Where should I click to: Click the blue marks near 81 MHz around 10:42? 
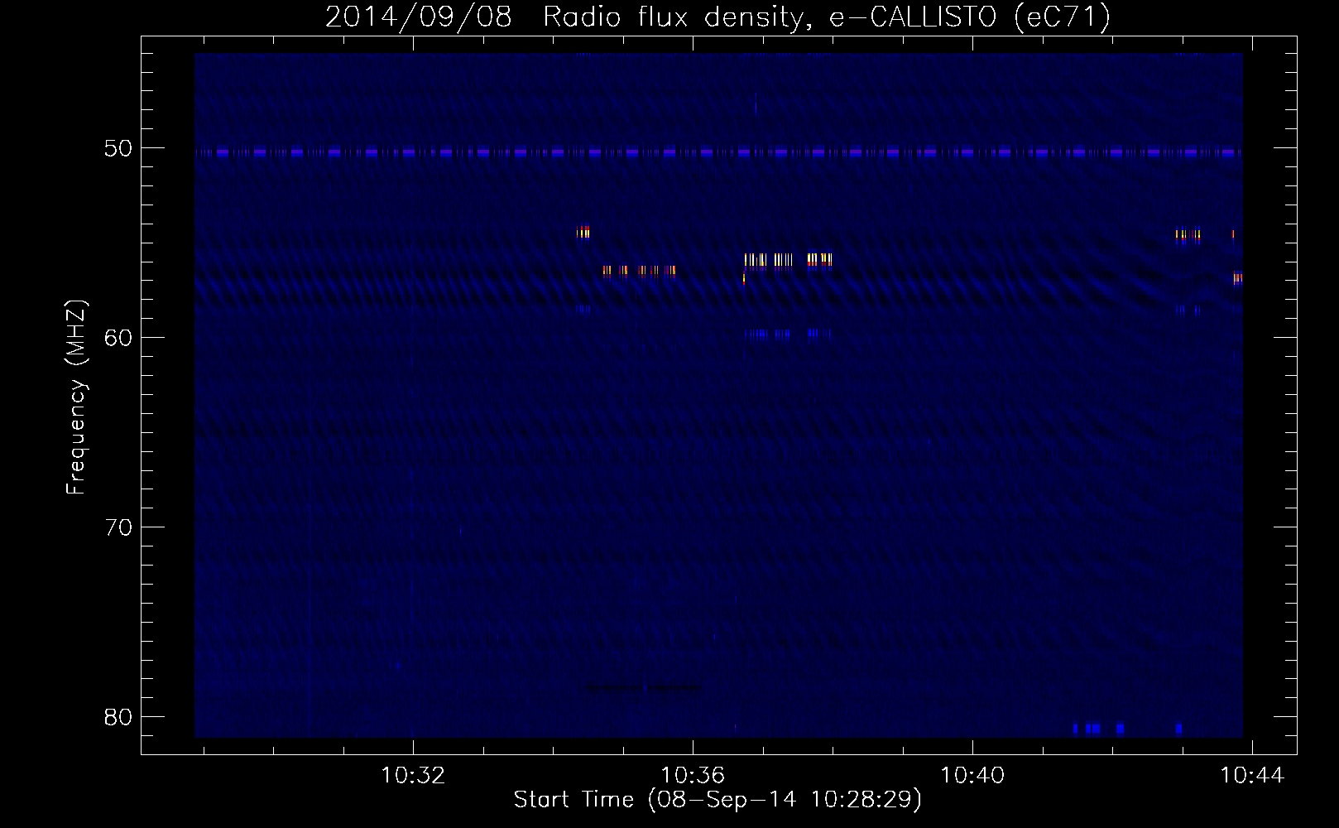[1126, 729]
